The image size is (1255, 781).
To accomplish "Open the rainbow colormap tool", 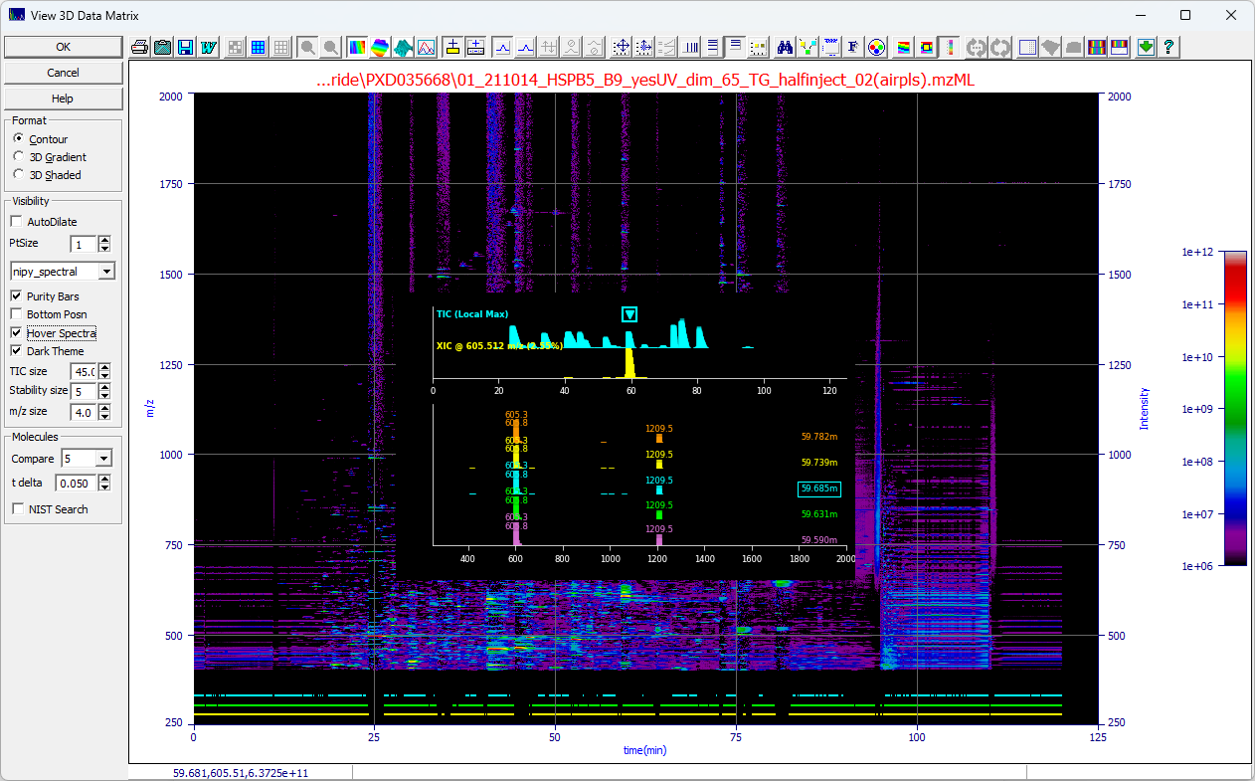I will (358, 46).
